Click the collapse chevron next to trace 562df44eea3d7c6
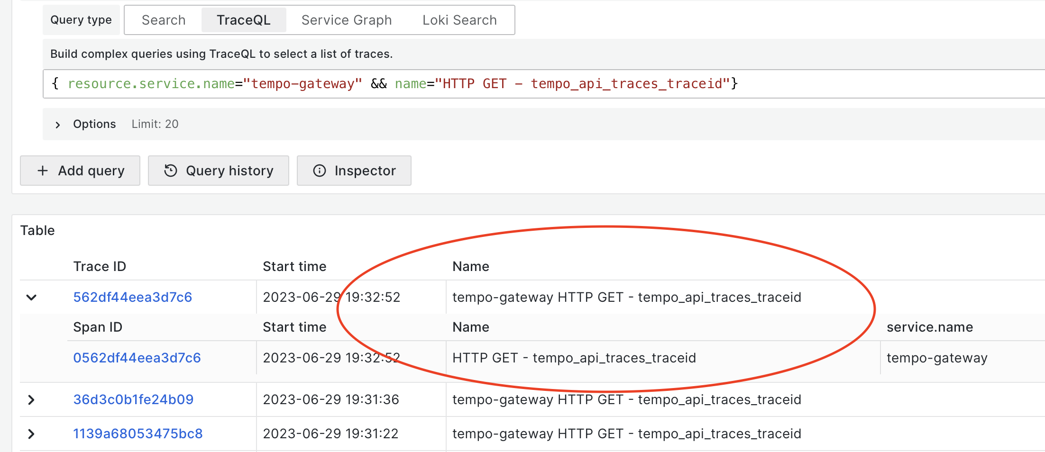 pos(31,297)
